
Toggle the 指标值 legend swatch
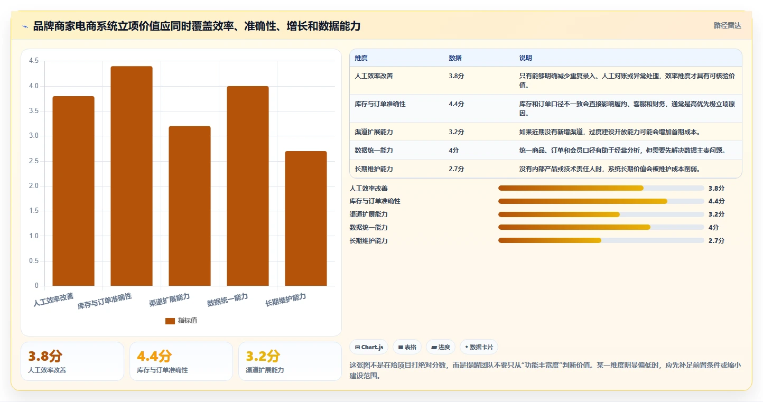coord(170,321)
